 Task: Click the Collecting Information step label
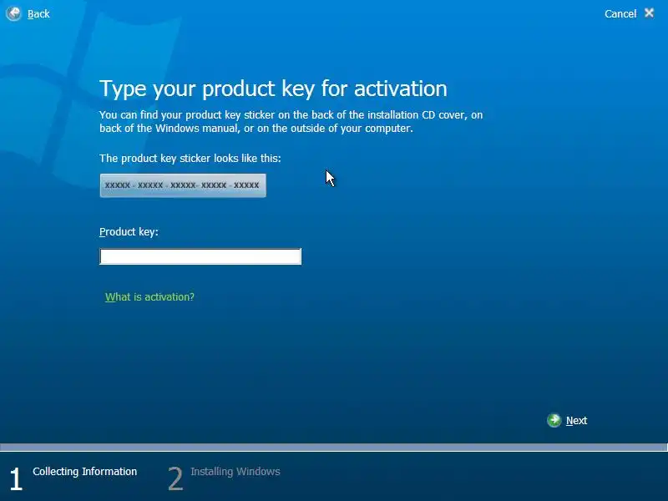[x=85, y=471]
